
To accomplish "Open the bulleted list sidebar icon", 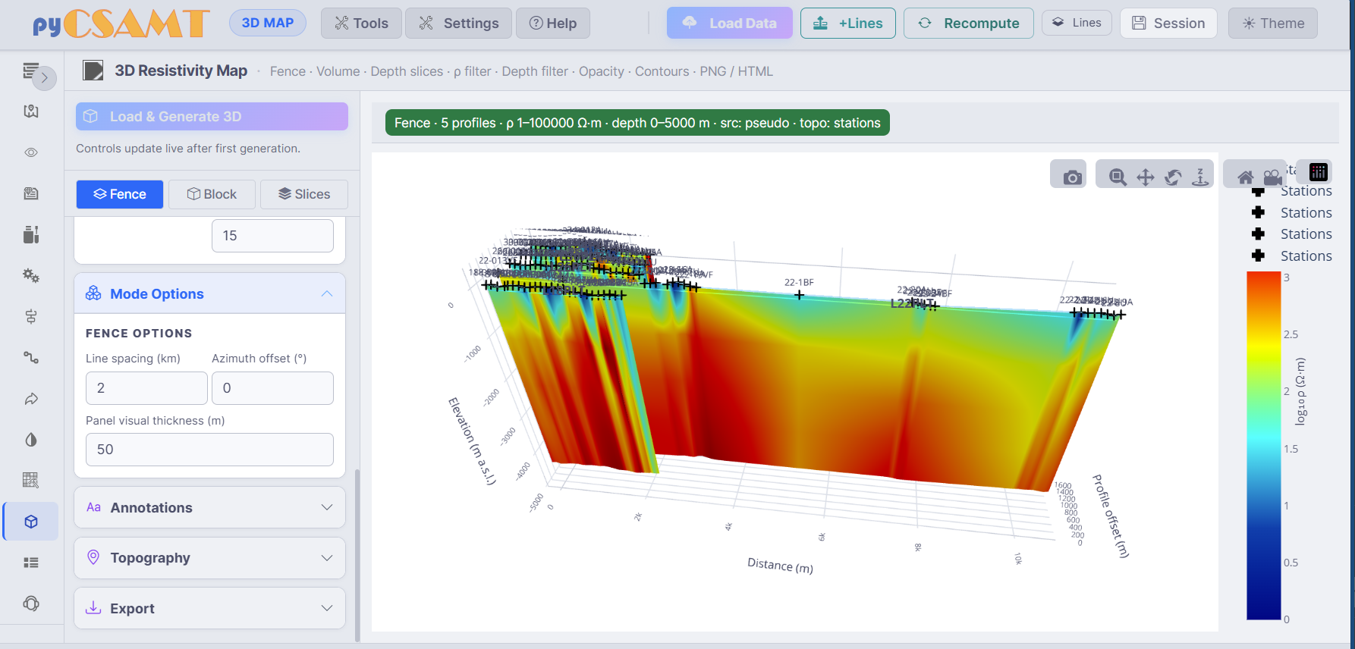I will pos(31,563).
